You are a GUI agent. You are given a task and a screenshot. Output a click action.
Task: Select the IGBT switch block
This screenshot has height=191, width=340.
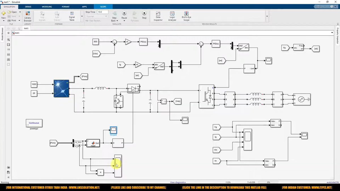pos(118,101)
